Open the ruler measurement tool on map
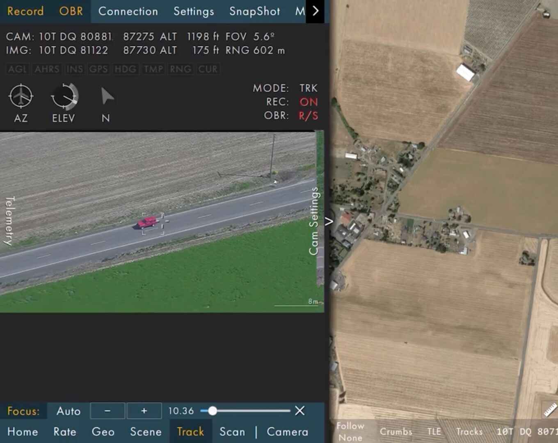 click(550, 409)
